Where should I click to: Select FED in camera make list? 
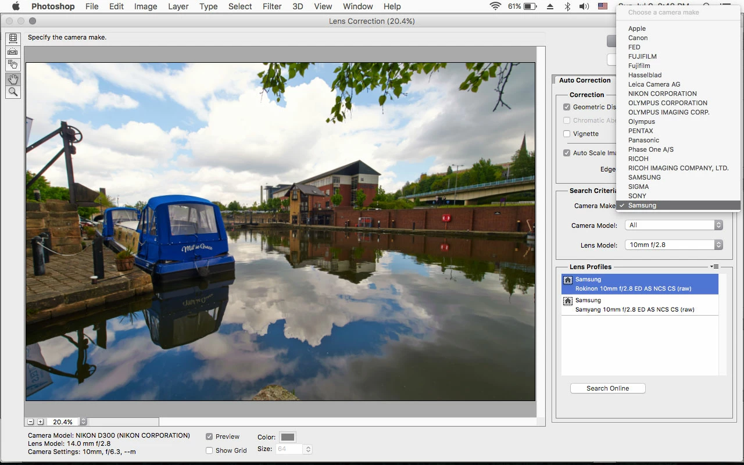pos(678,47)
